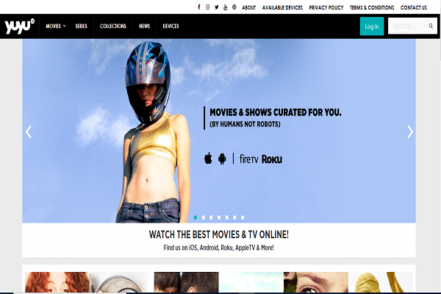Screen dimensions: 441x294
Task: Open the COLLECTIONS menu item
Action: point(112,26)
